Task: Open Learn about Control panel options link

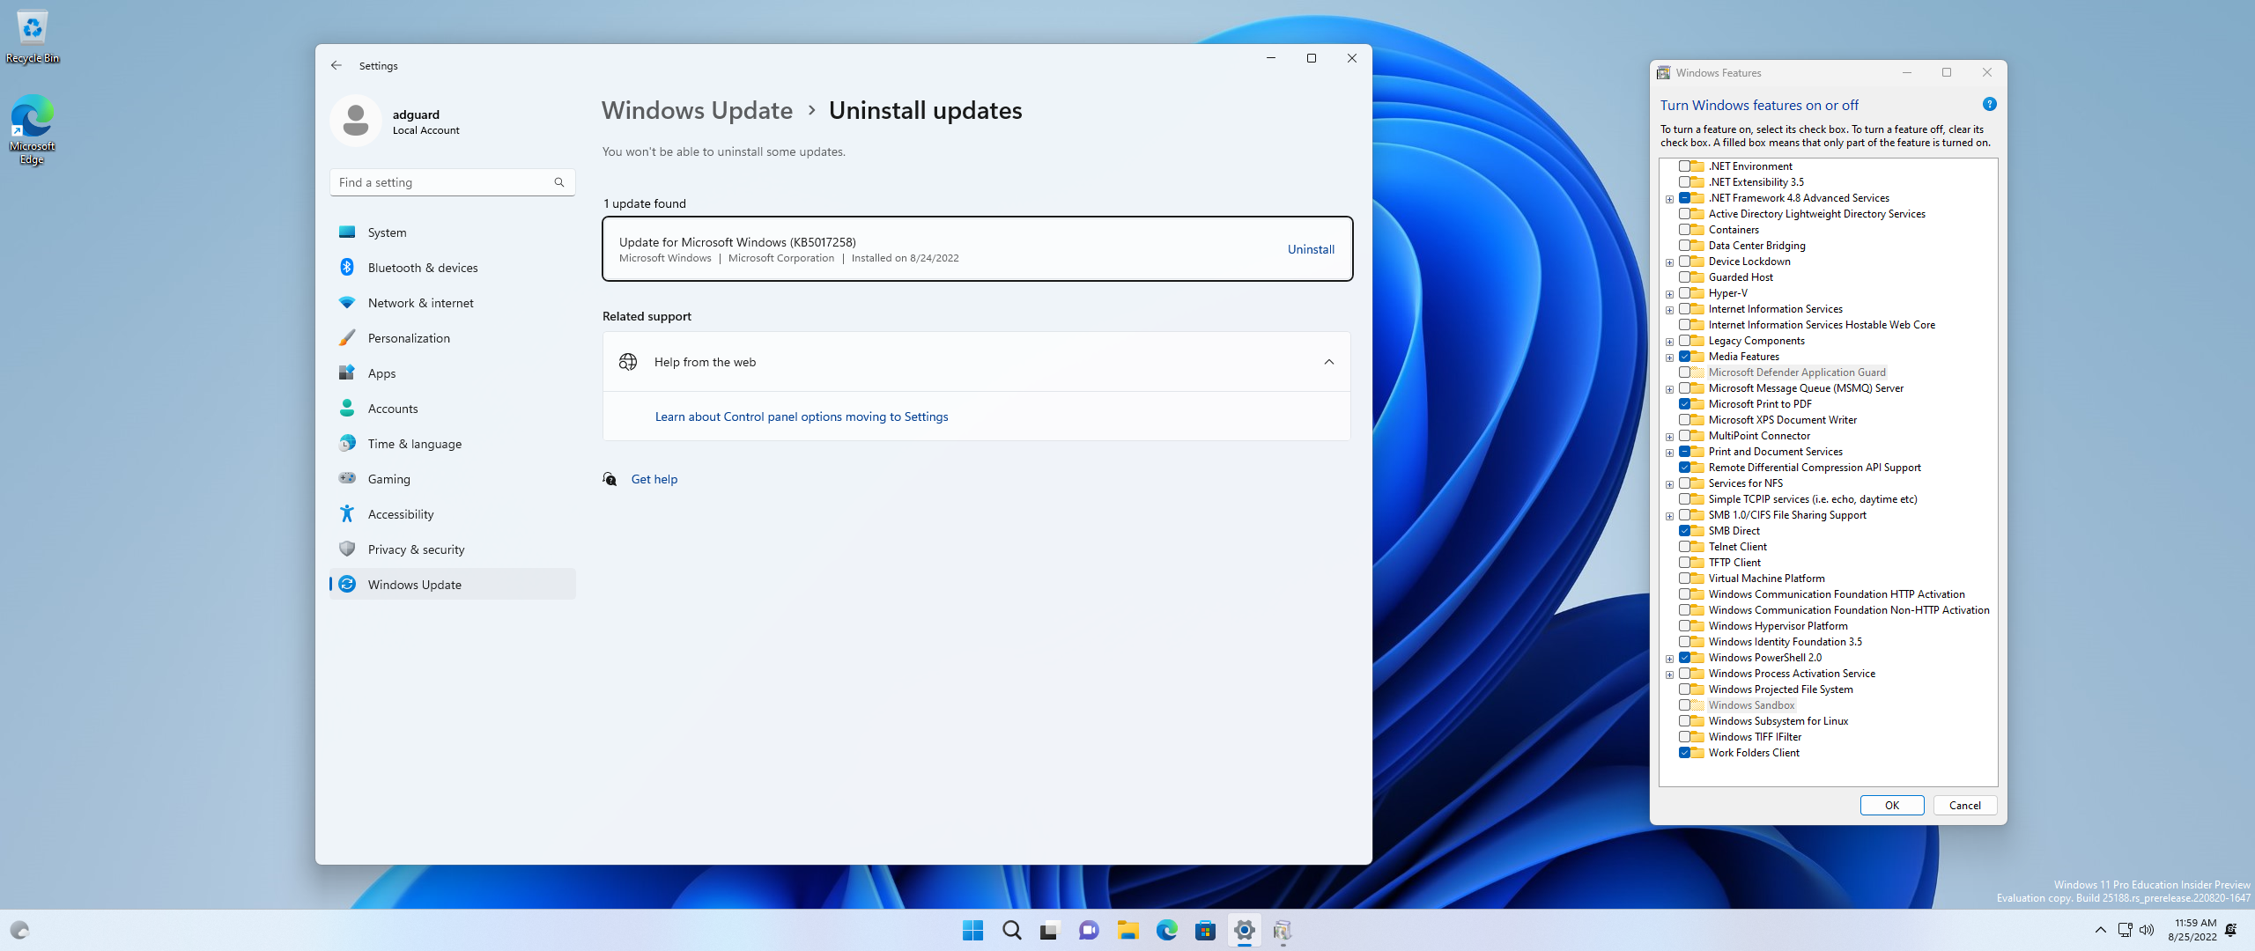Action: click(802, 417)
